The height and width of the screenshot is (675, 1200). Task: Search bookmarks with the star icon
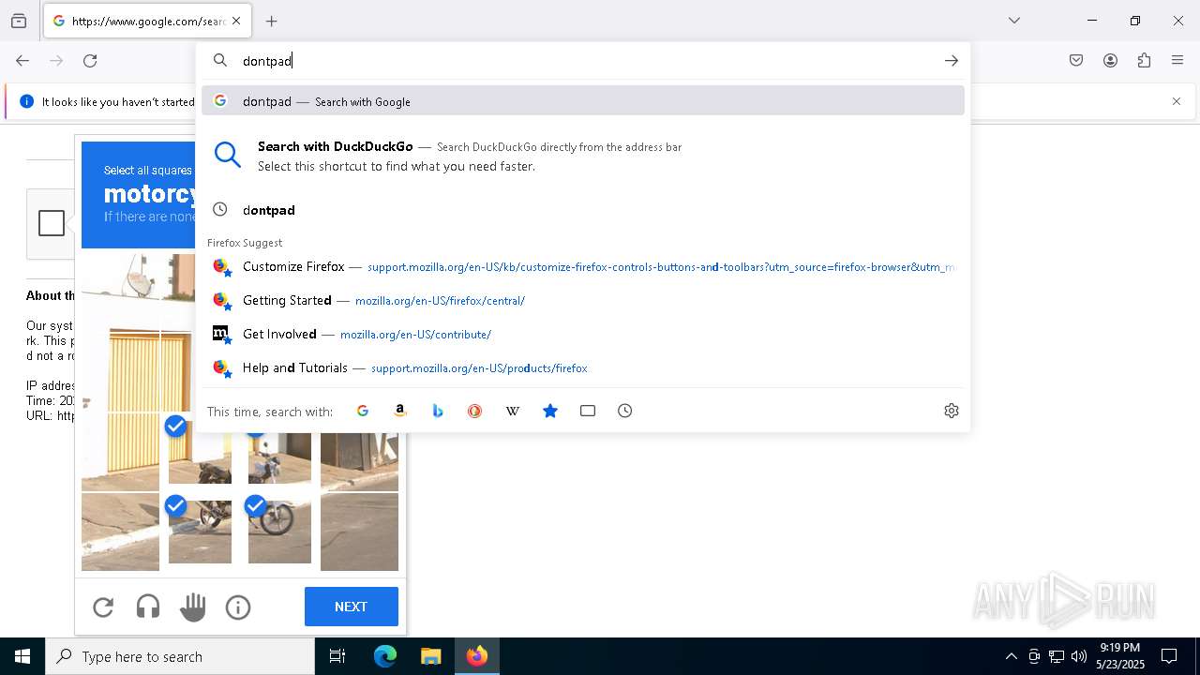[550, 411]
